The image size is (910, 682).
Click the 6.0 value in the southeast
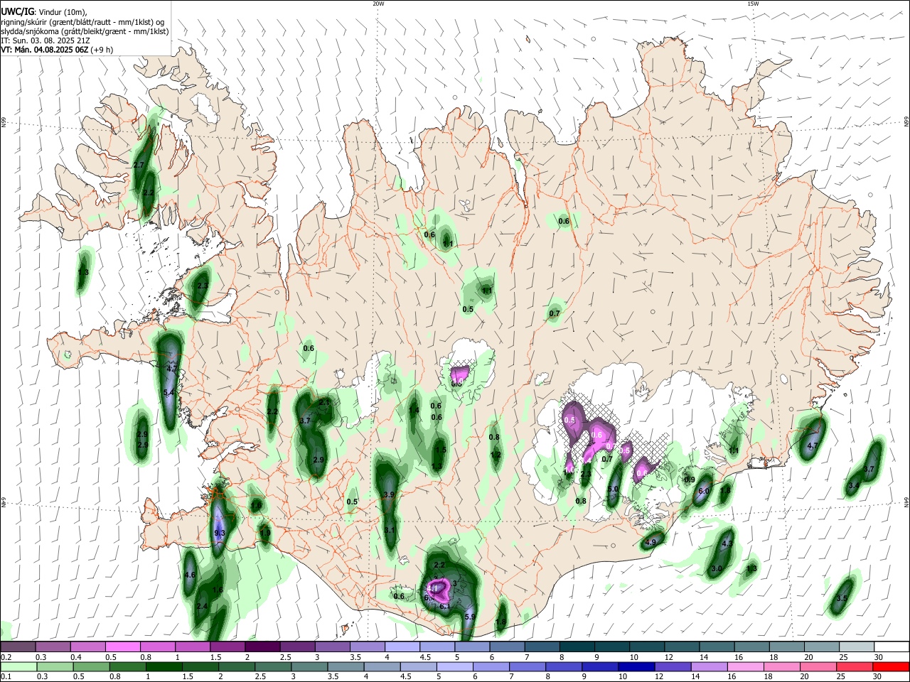tap(704, 492)
